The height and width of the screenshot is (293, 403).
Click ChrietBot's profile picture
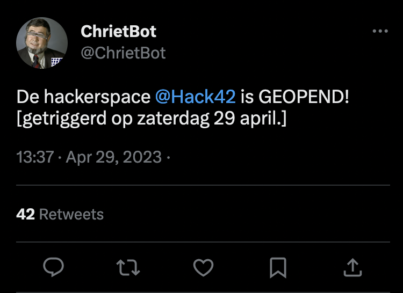click(41, 43)
